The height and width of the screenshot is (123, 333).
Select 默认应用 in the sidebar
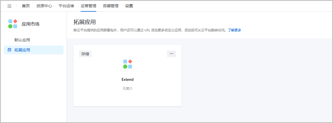(22, 40)
